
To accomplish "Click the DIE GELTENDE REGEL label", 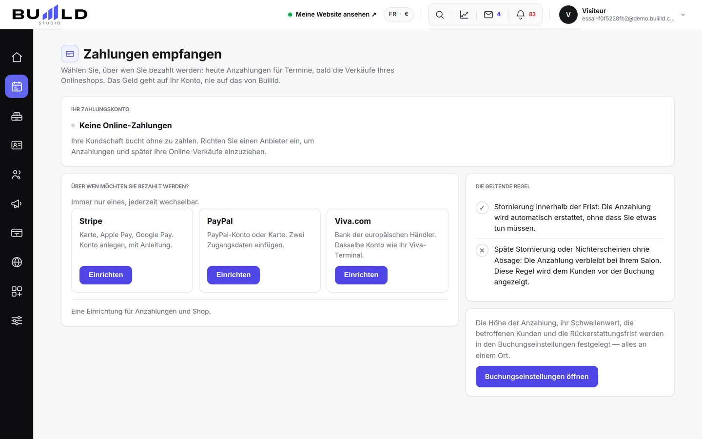I will click(503, 186).
